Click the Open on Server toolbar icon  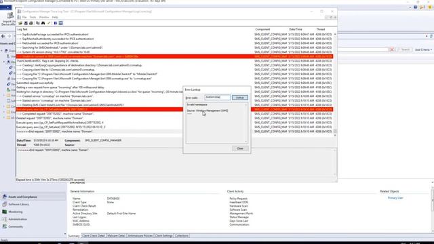pos(26,23)
